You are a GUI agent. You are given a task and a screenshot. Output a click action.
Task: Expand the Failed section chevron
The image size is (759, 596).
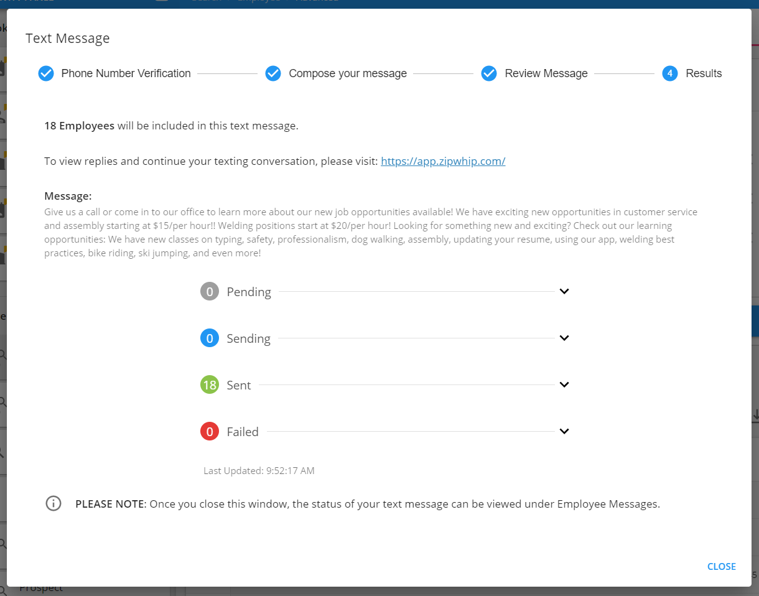point(564,431)
